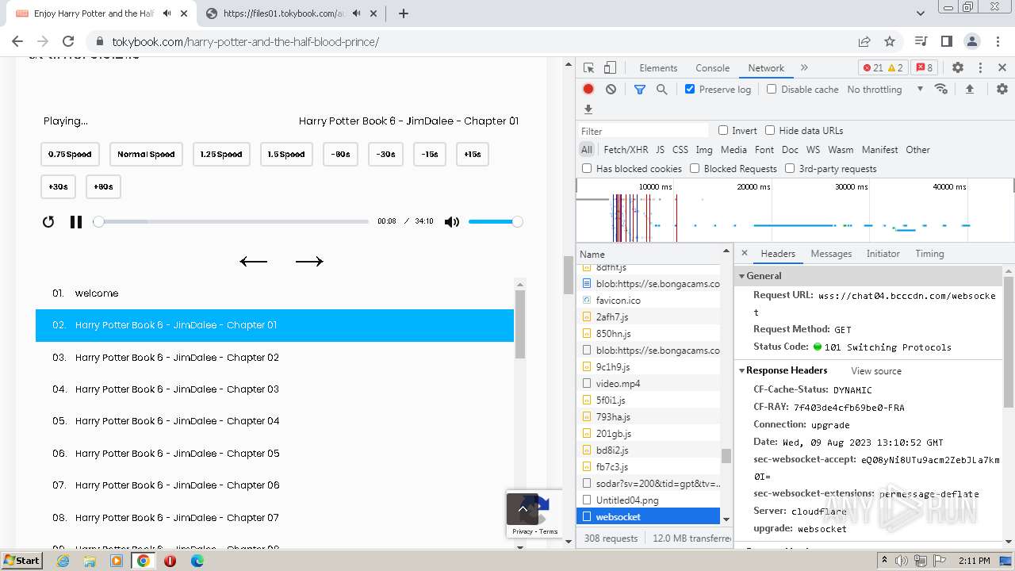Click the errors count badge 21
Viewport: 1015px width, 571px height.
tap(872, 68)
